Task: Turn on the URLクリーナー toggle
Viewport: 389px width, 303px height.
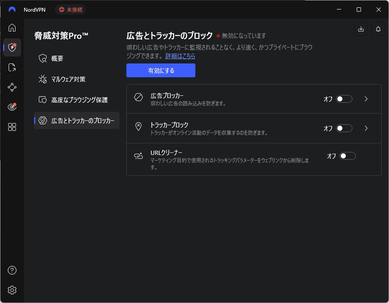Action: (348, 156)
